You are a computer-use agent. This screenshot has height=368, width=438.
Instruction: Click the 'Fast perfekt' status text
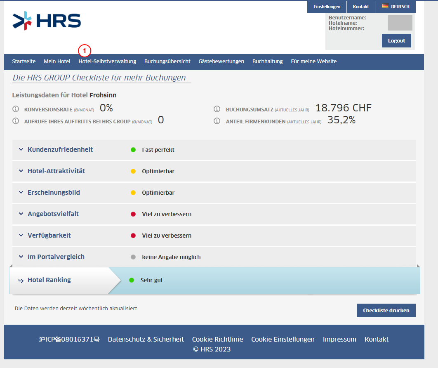click(x=158, y=150)
